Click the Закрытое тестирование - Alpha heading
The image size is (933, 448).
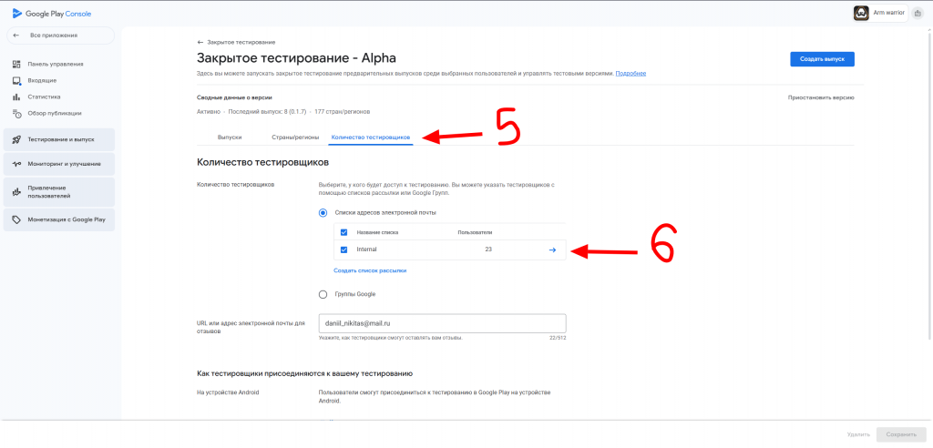pos(296,57)
